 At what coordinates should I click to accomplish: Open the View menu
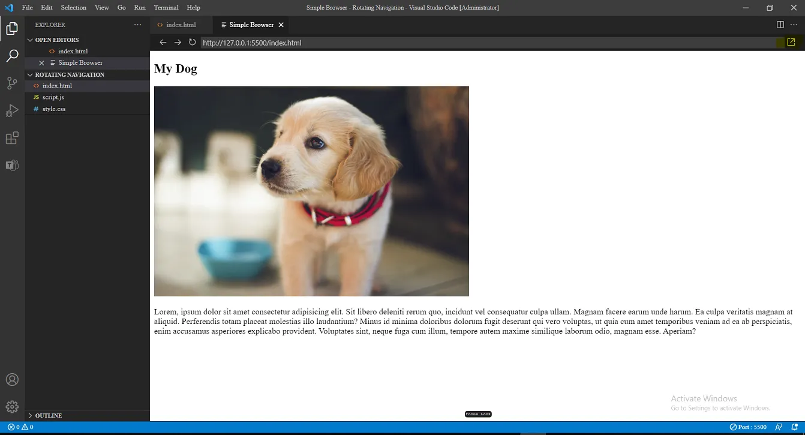102,8
